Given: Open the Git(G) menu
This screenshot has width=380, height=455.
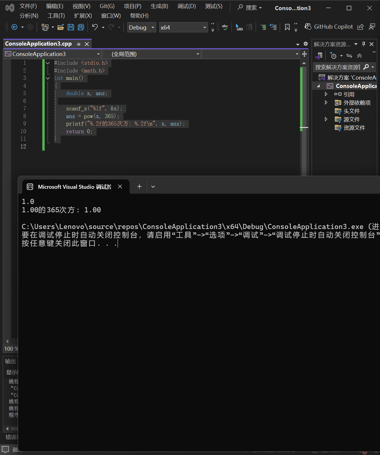Looking at the screenshot, I should coord(107,6).
